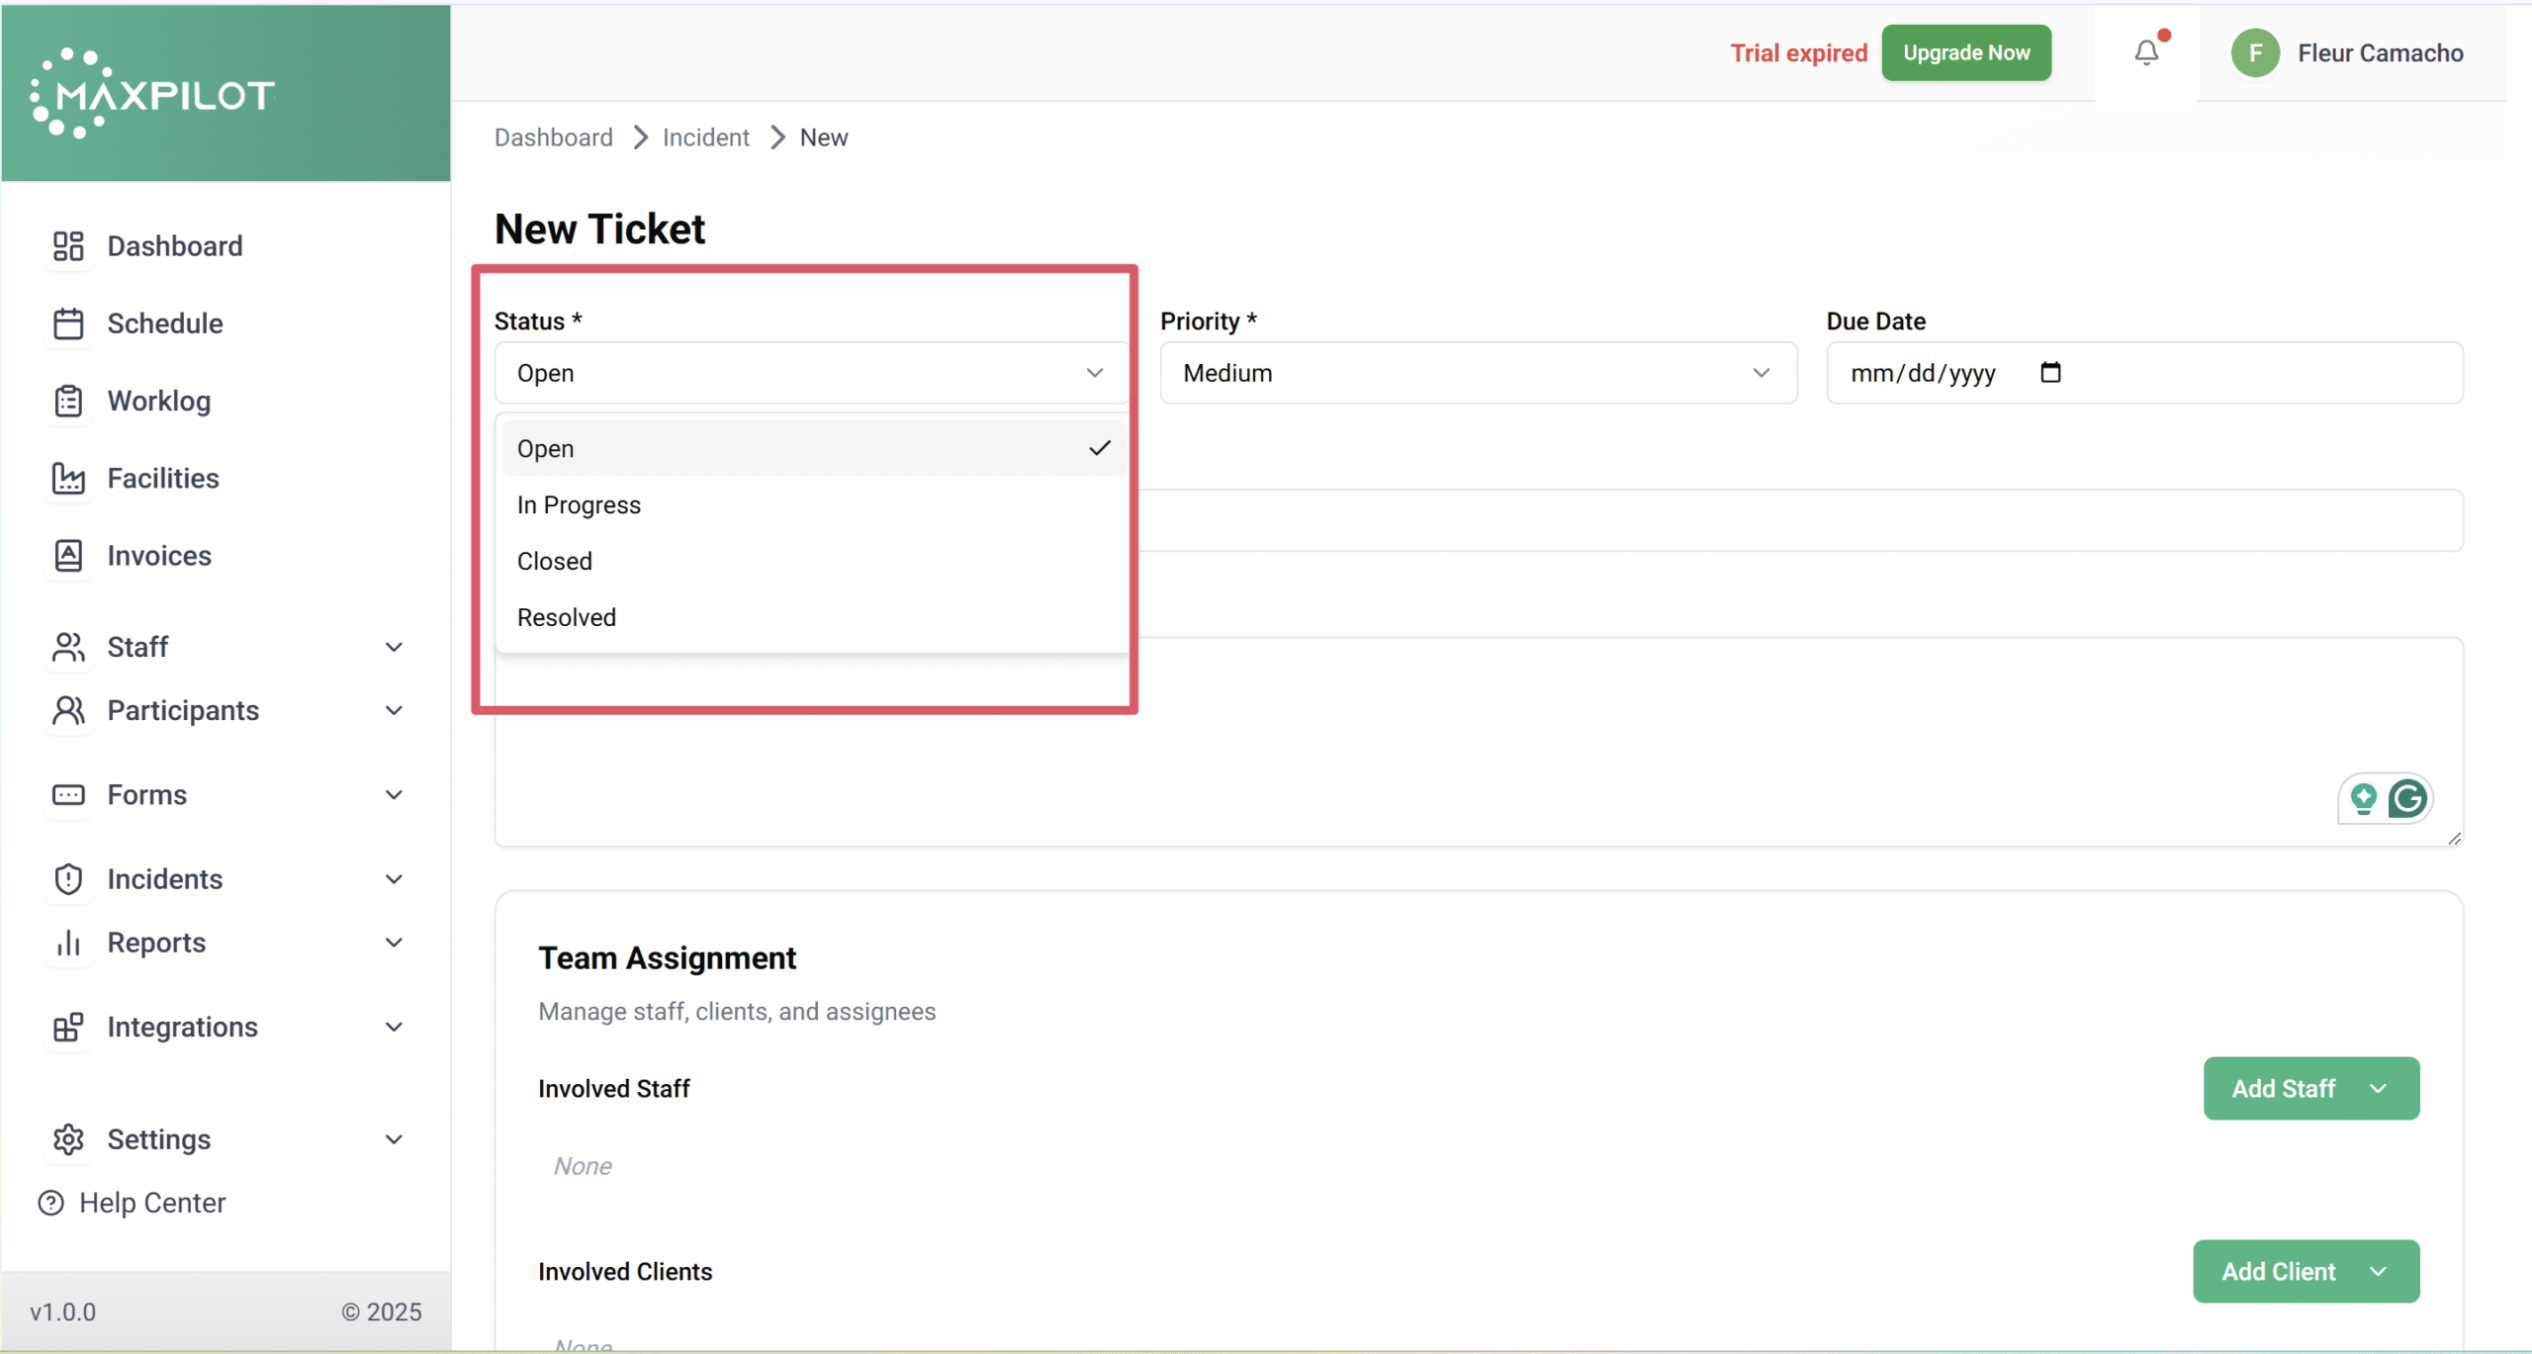
Task: Open the Help Center link
Action: (x=151, y=1203)
